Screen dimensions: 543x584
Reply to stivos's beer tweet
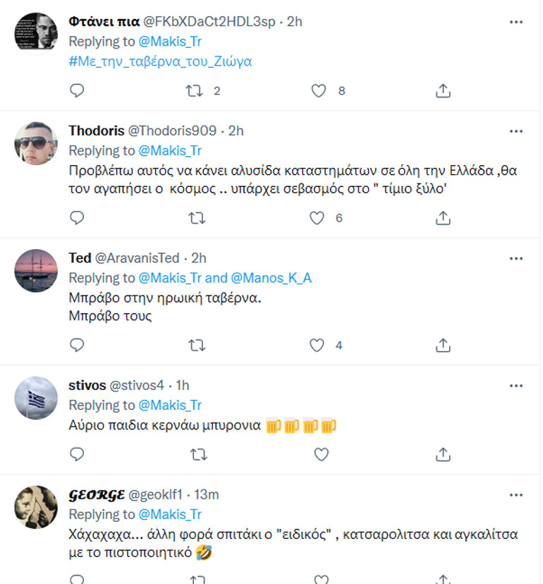point(78,454)
